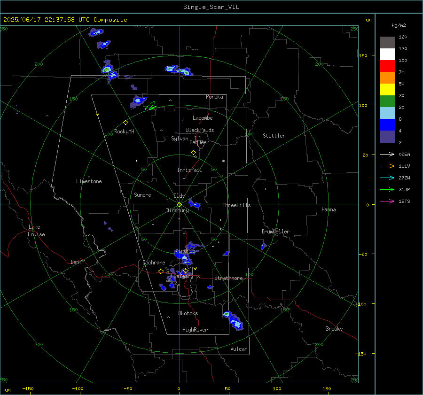
Task: Click the HighRiver town label
Action: [195, 330]
